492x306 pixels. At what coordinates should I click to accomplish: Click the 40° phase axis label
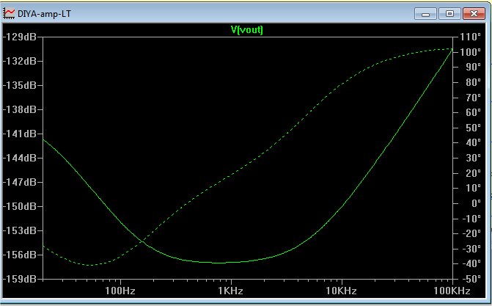[473, 142]
